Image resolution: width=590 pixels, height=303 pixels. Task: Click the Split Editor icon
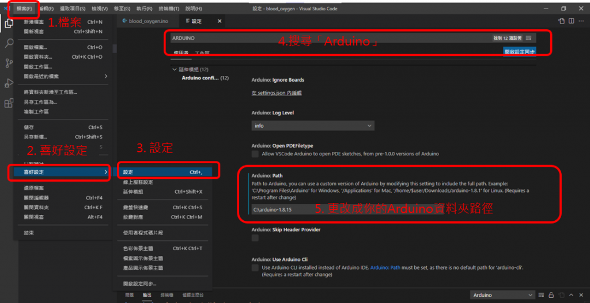pyautogui.click(x=571, y=21)
